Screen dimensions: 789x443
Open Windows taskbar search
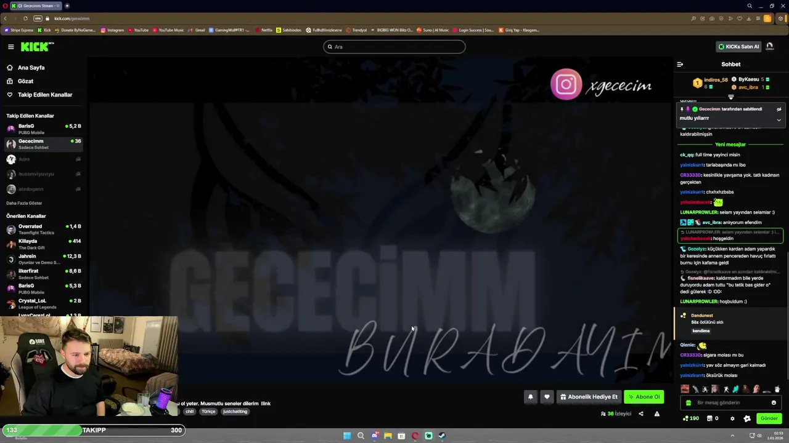pos(361,436)
